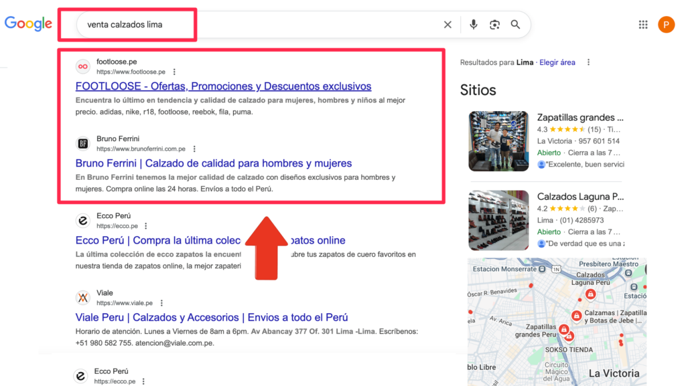The height and width of the screenshot is (386, 686).
Task: Open Bruno Ferrini Calzado de calidad link
Action: tap(214, 163)
